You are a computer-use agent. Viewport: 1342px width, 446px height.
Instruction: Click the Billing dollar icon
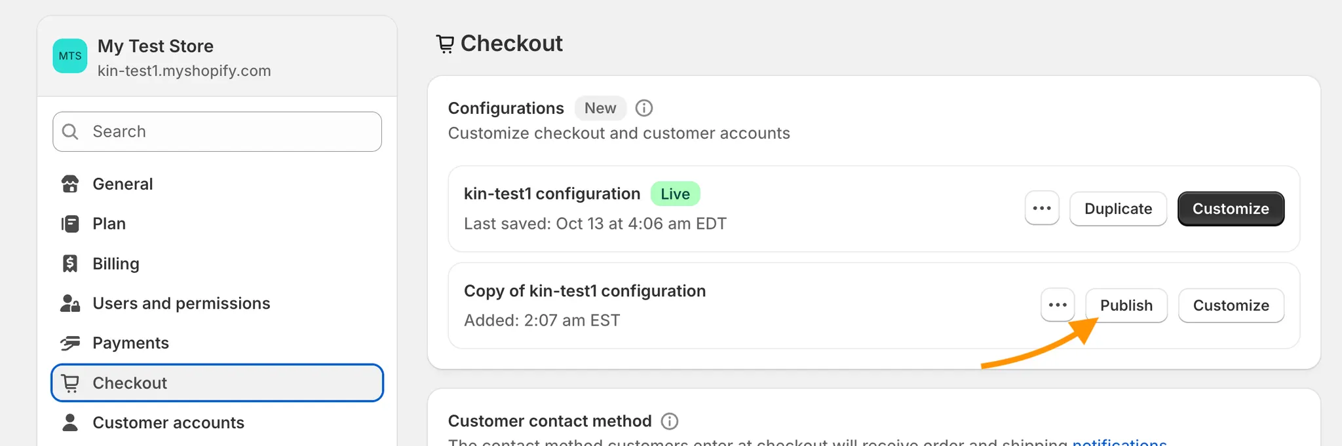tap(70, 264)
